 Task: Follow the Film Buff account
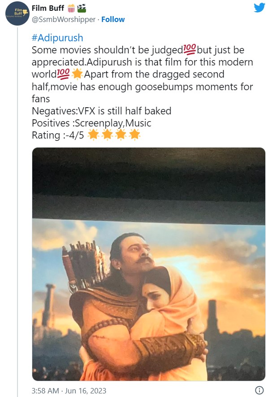(113, 20)
